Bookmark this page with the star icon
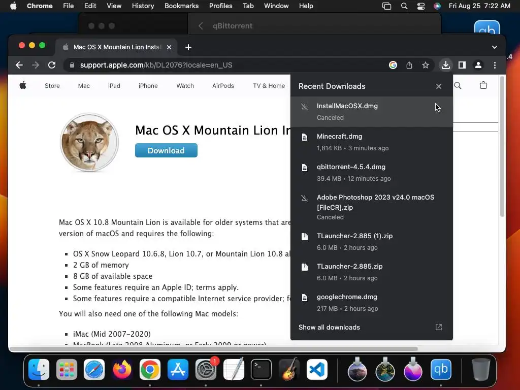Screen dimensions: 520x390 (426, 65)
